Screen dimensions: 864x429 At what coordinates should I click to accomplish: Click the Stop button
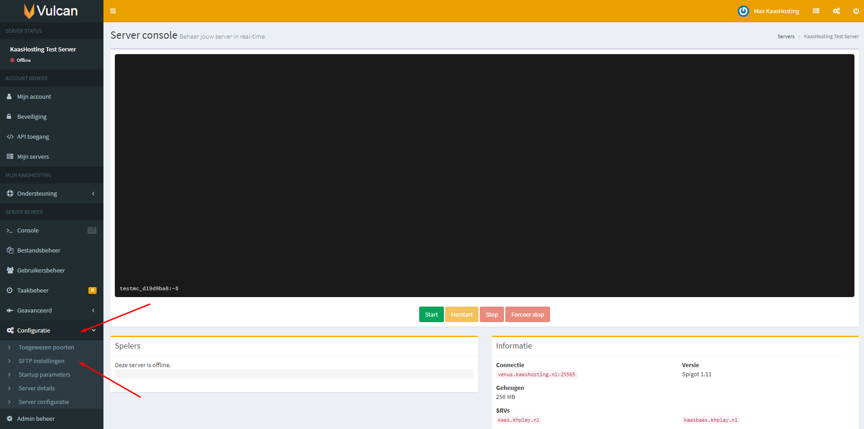click(x=492, y=314)
